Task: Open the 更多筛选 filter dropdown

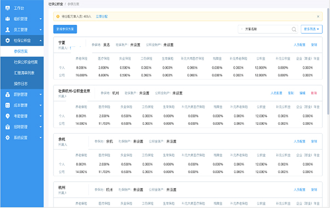Action: 311,29
